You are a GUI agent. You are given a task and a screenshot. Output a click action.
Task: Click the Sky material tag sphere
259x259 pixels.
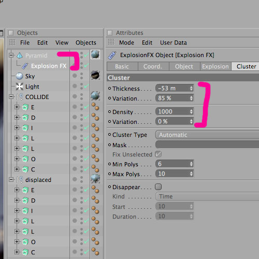pyautogui.click(x=95, y=75)
